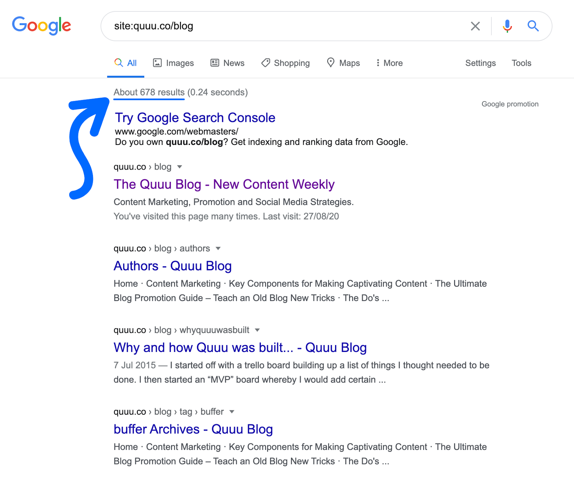Open search Settings
Viewport: 574px width, 480px height.
[480, 63]
